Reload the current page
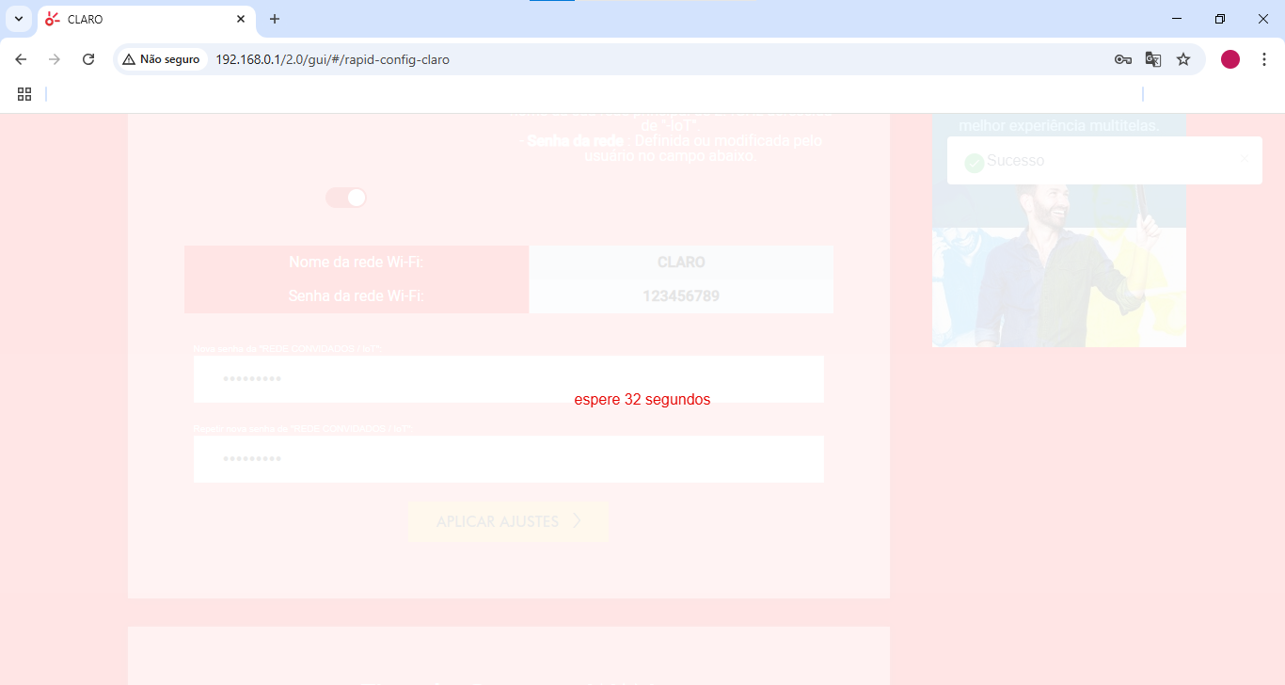Image resolution: width=1285 pixels, height=685 pixels. click(88, 59)
